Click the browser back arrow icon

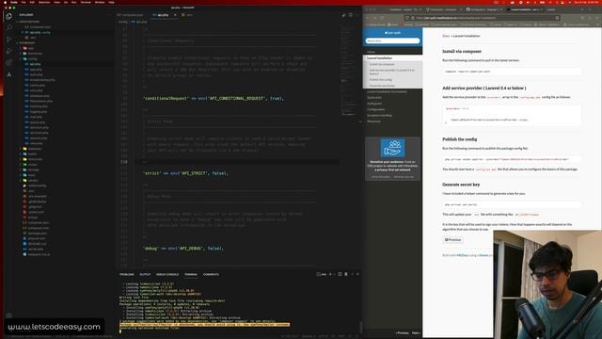[368, 18]
